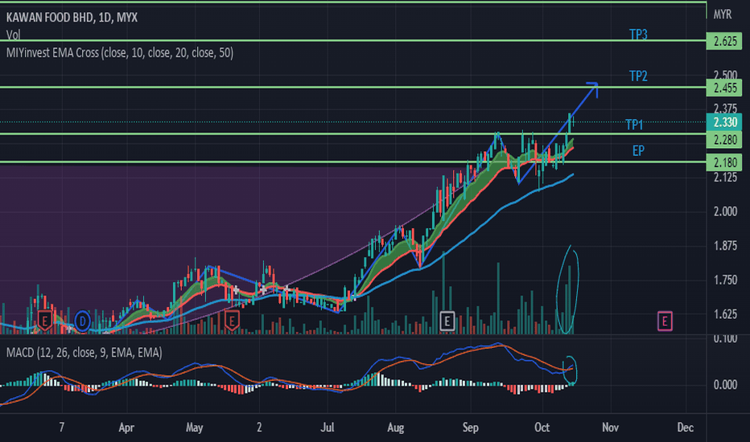Select the MIYinvest EMA Cross indicator legend
This screenshot has width=750, height=442.
tap(120, 52)
